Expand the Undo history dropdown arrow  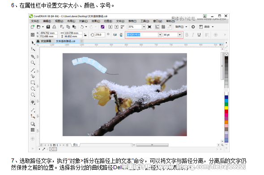click(x=86, y=27)
